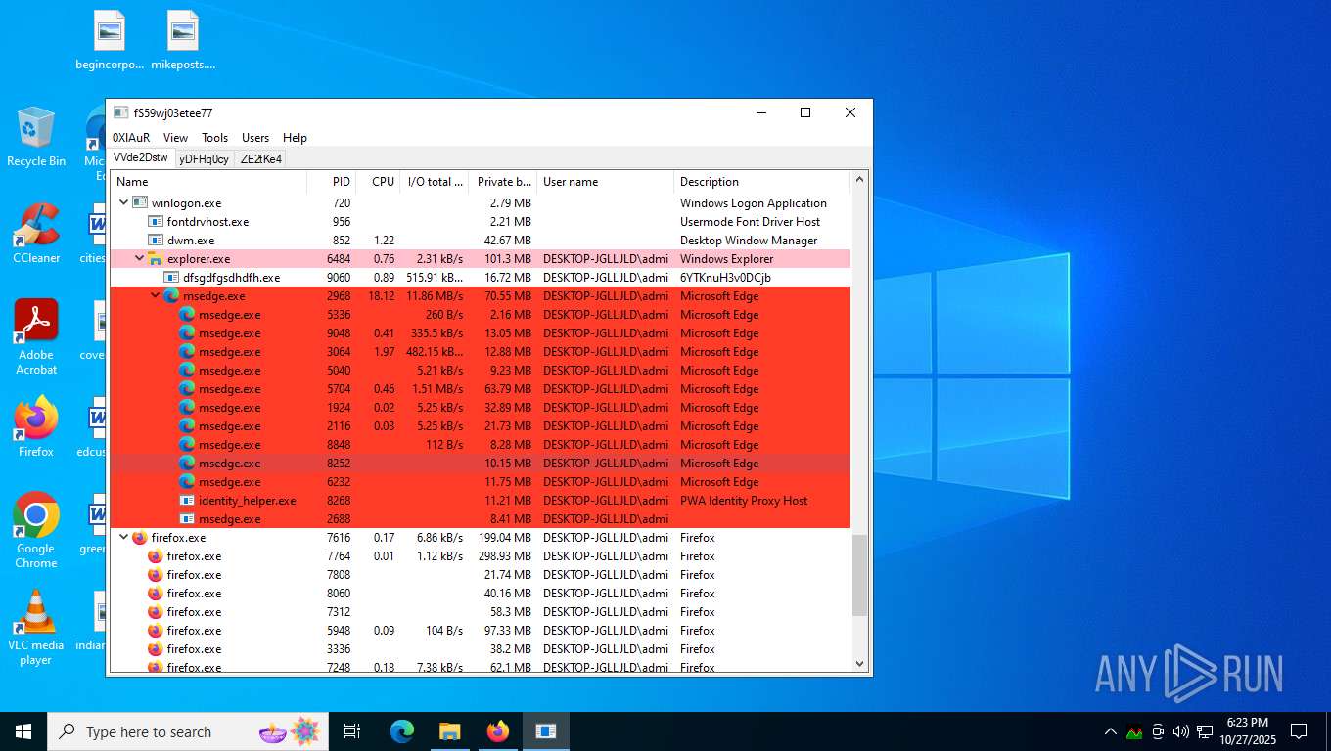Select the Adobe Acrobat desktop shortcut
1331x751 pixels.
[x=36, y=338]
